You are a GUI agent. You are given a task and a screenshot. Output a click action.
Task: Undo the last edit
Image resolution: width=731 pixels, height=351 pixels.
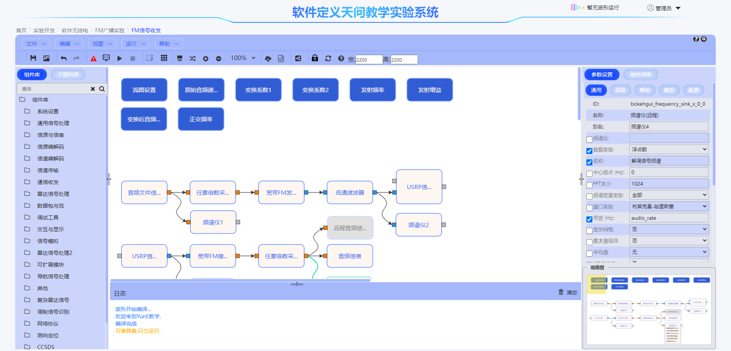click(64, 58)
